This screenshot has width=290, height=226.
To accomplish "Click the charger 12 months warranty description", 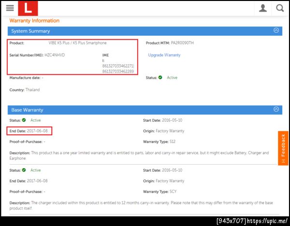I will point(141,206).
